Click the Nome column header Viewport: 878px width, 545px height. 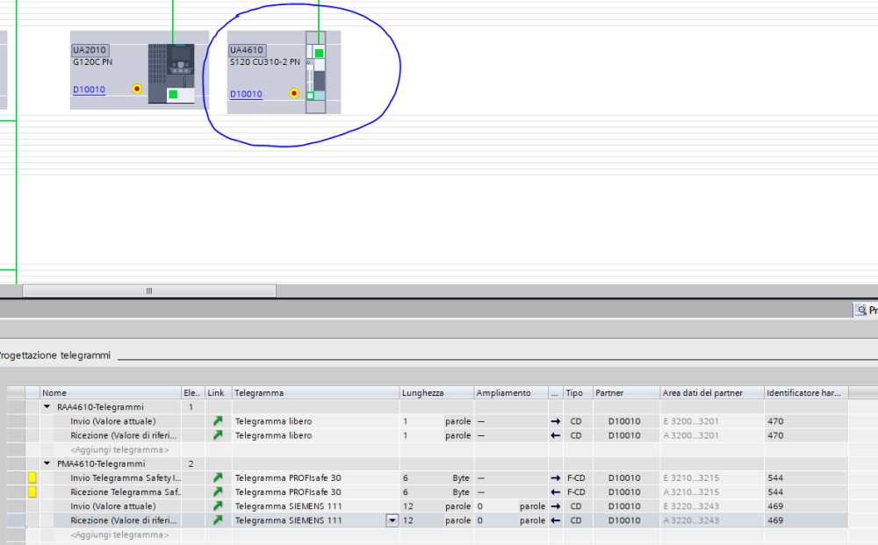(x=111, y=393)
